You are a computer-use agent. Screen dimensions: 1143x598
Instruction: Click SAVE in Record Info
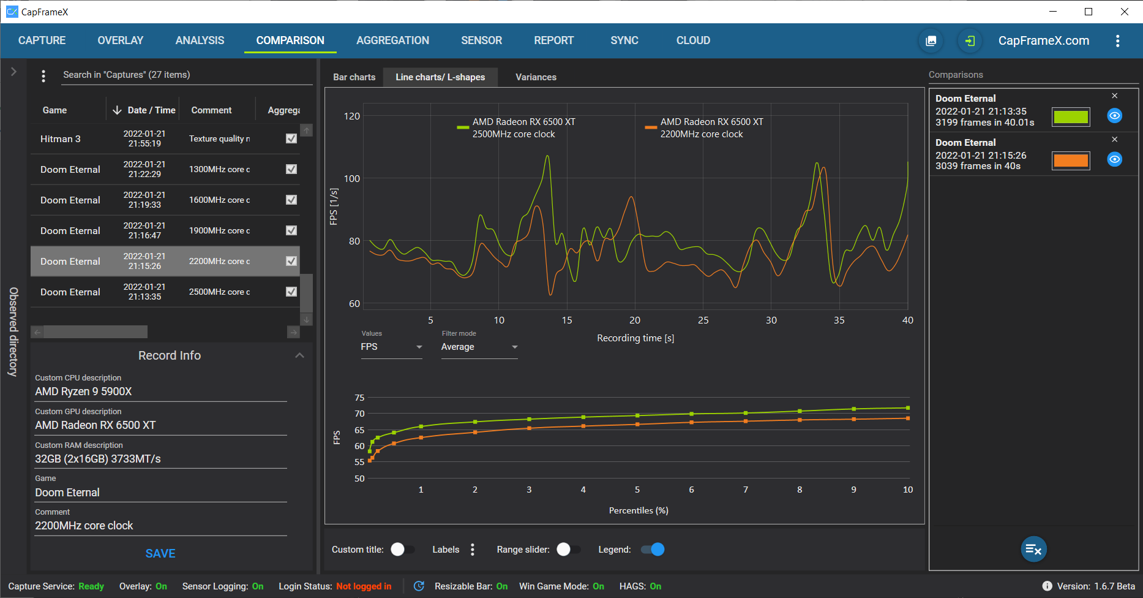pyautogui.click(x=160, y=553)
